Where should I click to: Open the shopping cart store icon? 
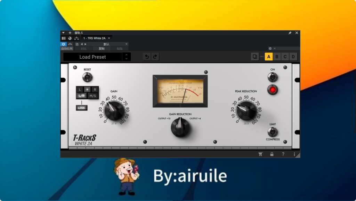tap(260, 154)
